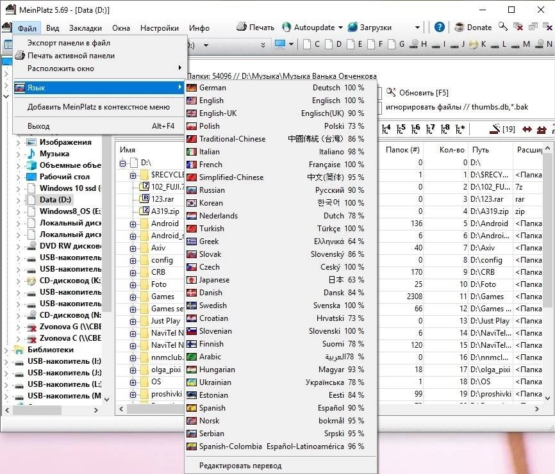Image resolution: width=555 pixels, height=474 pixels.
Task: Select drive H network icon in drive bar
Action: (414, 44)
